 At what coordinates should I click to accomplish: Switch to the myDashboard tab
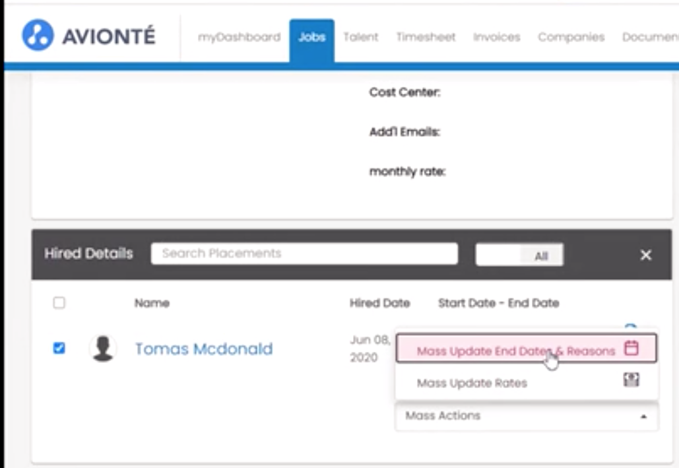pyautogui.click(x=239, y=37)
